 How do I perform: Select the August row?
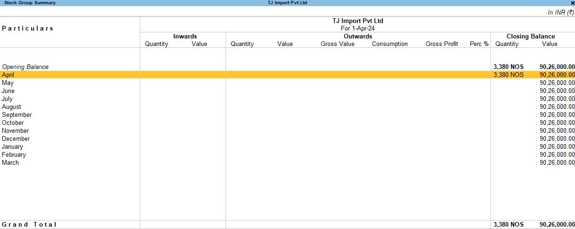[x=287, y=107]
